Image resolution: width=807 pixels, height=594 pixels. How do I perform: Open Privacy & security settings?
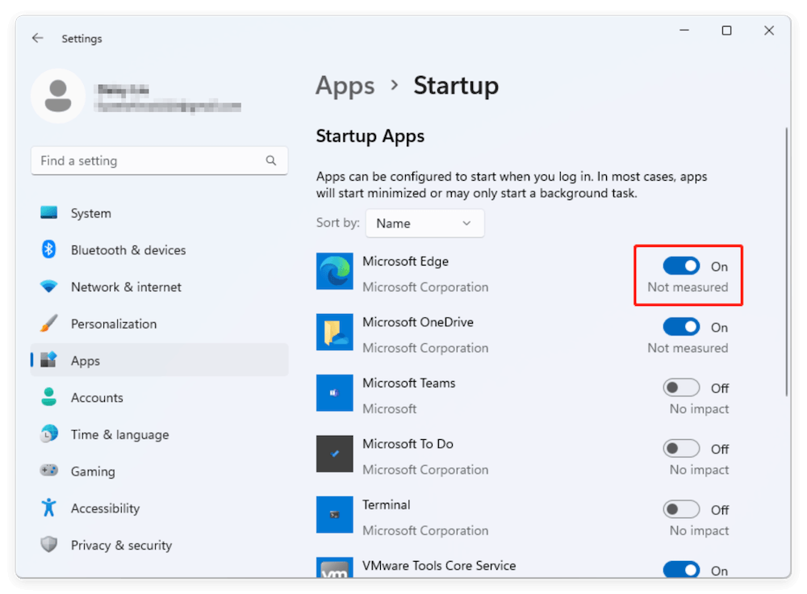click(160, 545)
